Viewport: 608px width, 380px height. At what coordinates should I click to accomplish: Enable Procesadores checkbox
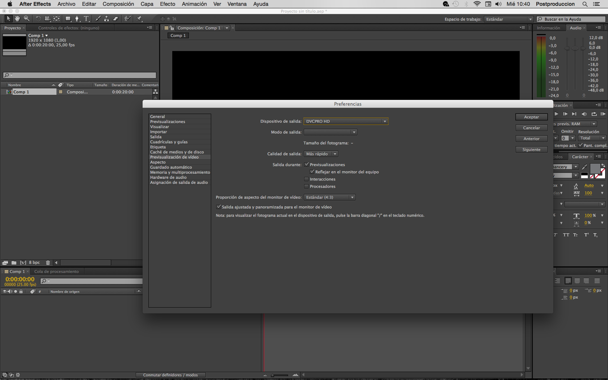tap(307, 186)
